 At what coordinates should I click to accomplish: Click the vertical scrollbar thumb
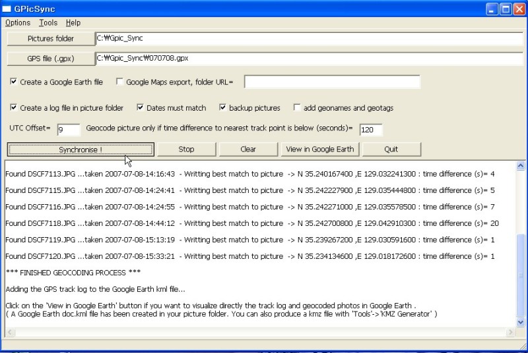click(x=520, y=275)
